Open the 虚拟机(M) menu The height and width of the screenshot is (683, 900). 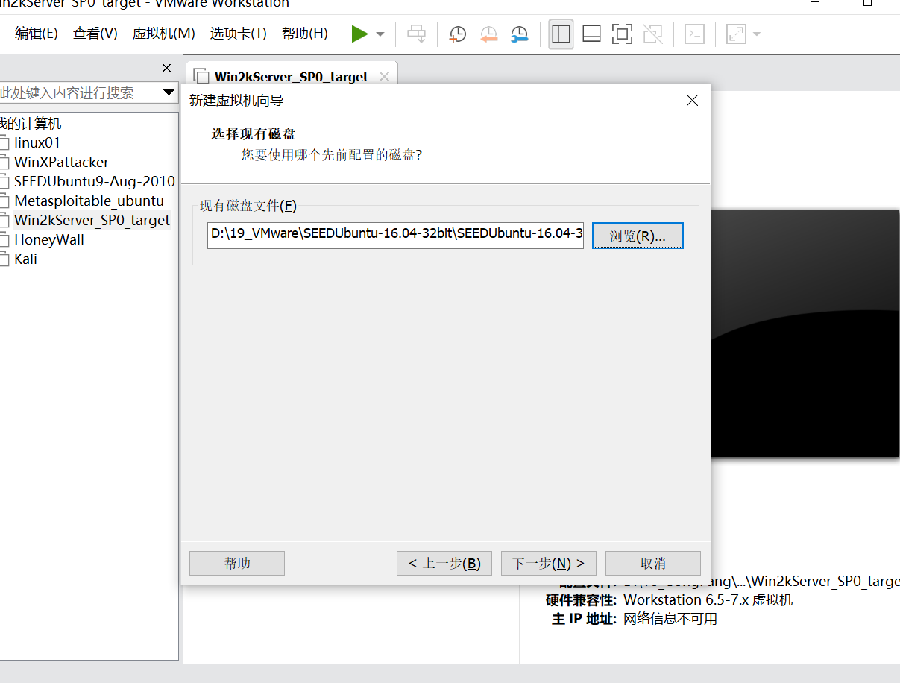tap(163, 34)
